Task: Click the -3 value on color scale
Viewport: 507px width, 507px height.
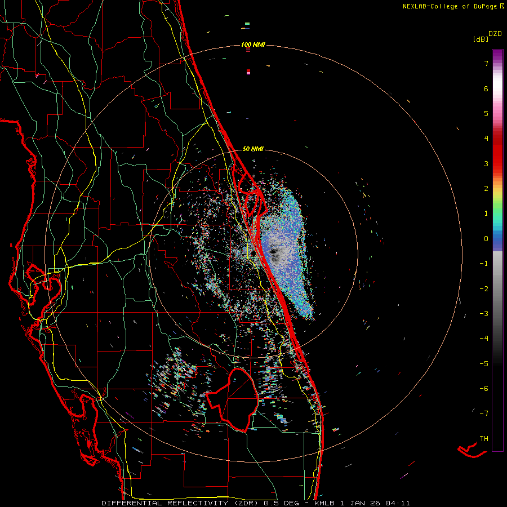Action: click(x=484, y=314)
